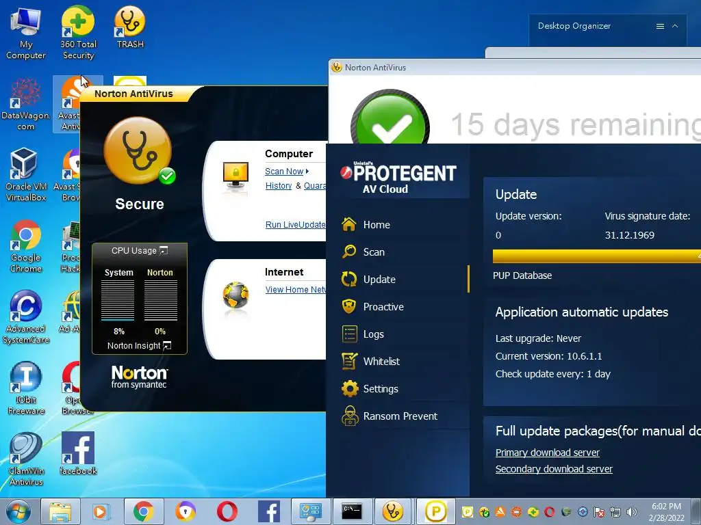Image resolution: width=701 pixels, height=525 pixels.
Task: Open Chrome from the taskbar
Action: 143,511
